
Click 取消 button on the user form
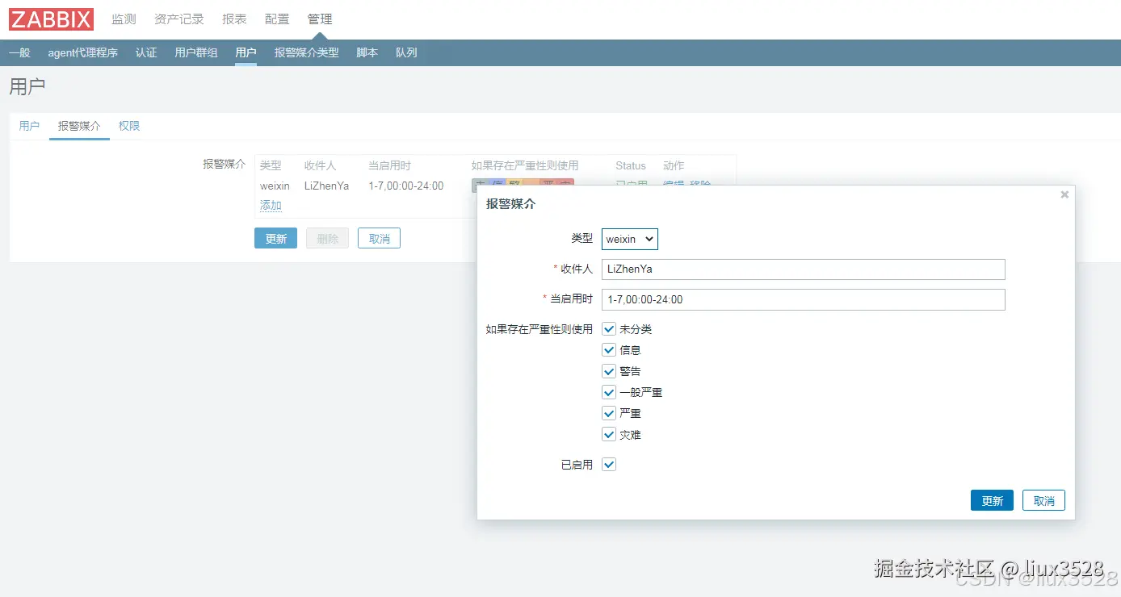tap(379, 238)
